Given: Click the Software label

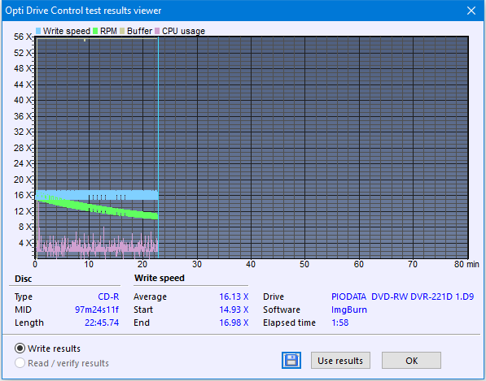Looking at the screenshot, I should tap(282, 310).
